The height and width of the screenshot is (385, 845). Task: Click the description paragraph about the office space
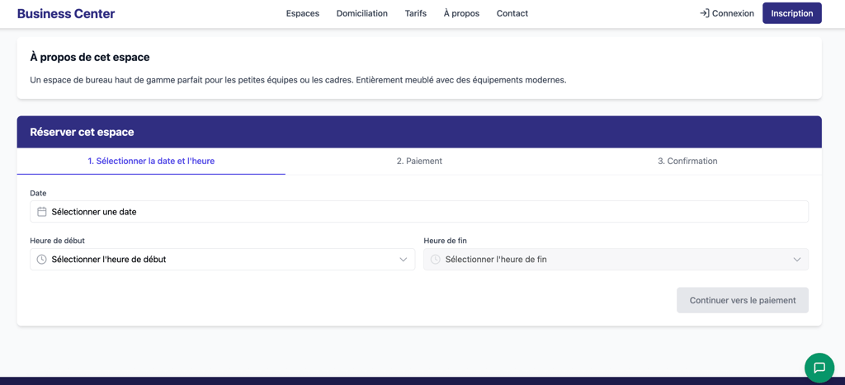[298, 80]
